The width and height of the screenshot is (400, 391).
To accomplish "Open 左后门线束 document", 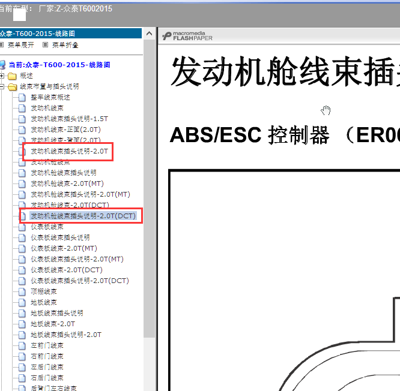I will 47,367.
